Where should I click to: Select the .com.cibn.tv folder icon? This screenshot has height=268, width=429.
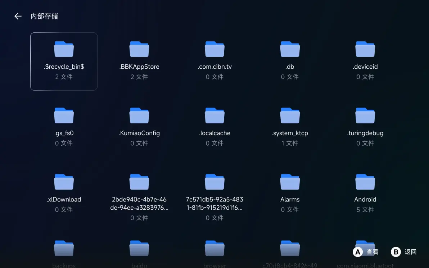[214, 49]
